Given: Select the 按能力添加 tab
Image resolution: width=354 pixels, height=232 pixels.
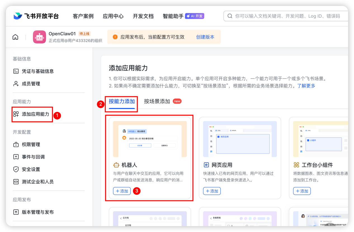Looking at the screenshot, I should tap(121, 102).
